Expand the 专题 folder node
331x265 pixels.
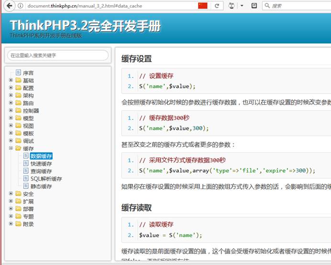click(11, 216)
